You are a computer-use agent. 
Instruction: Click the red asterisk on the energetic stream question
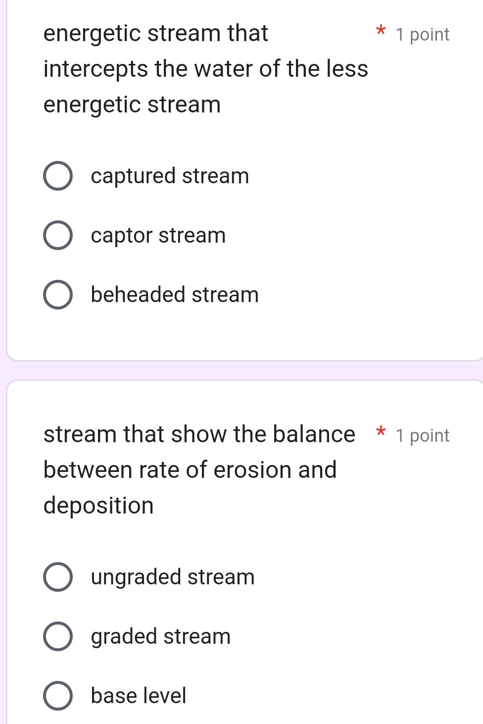381,31
